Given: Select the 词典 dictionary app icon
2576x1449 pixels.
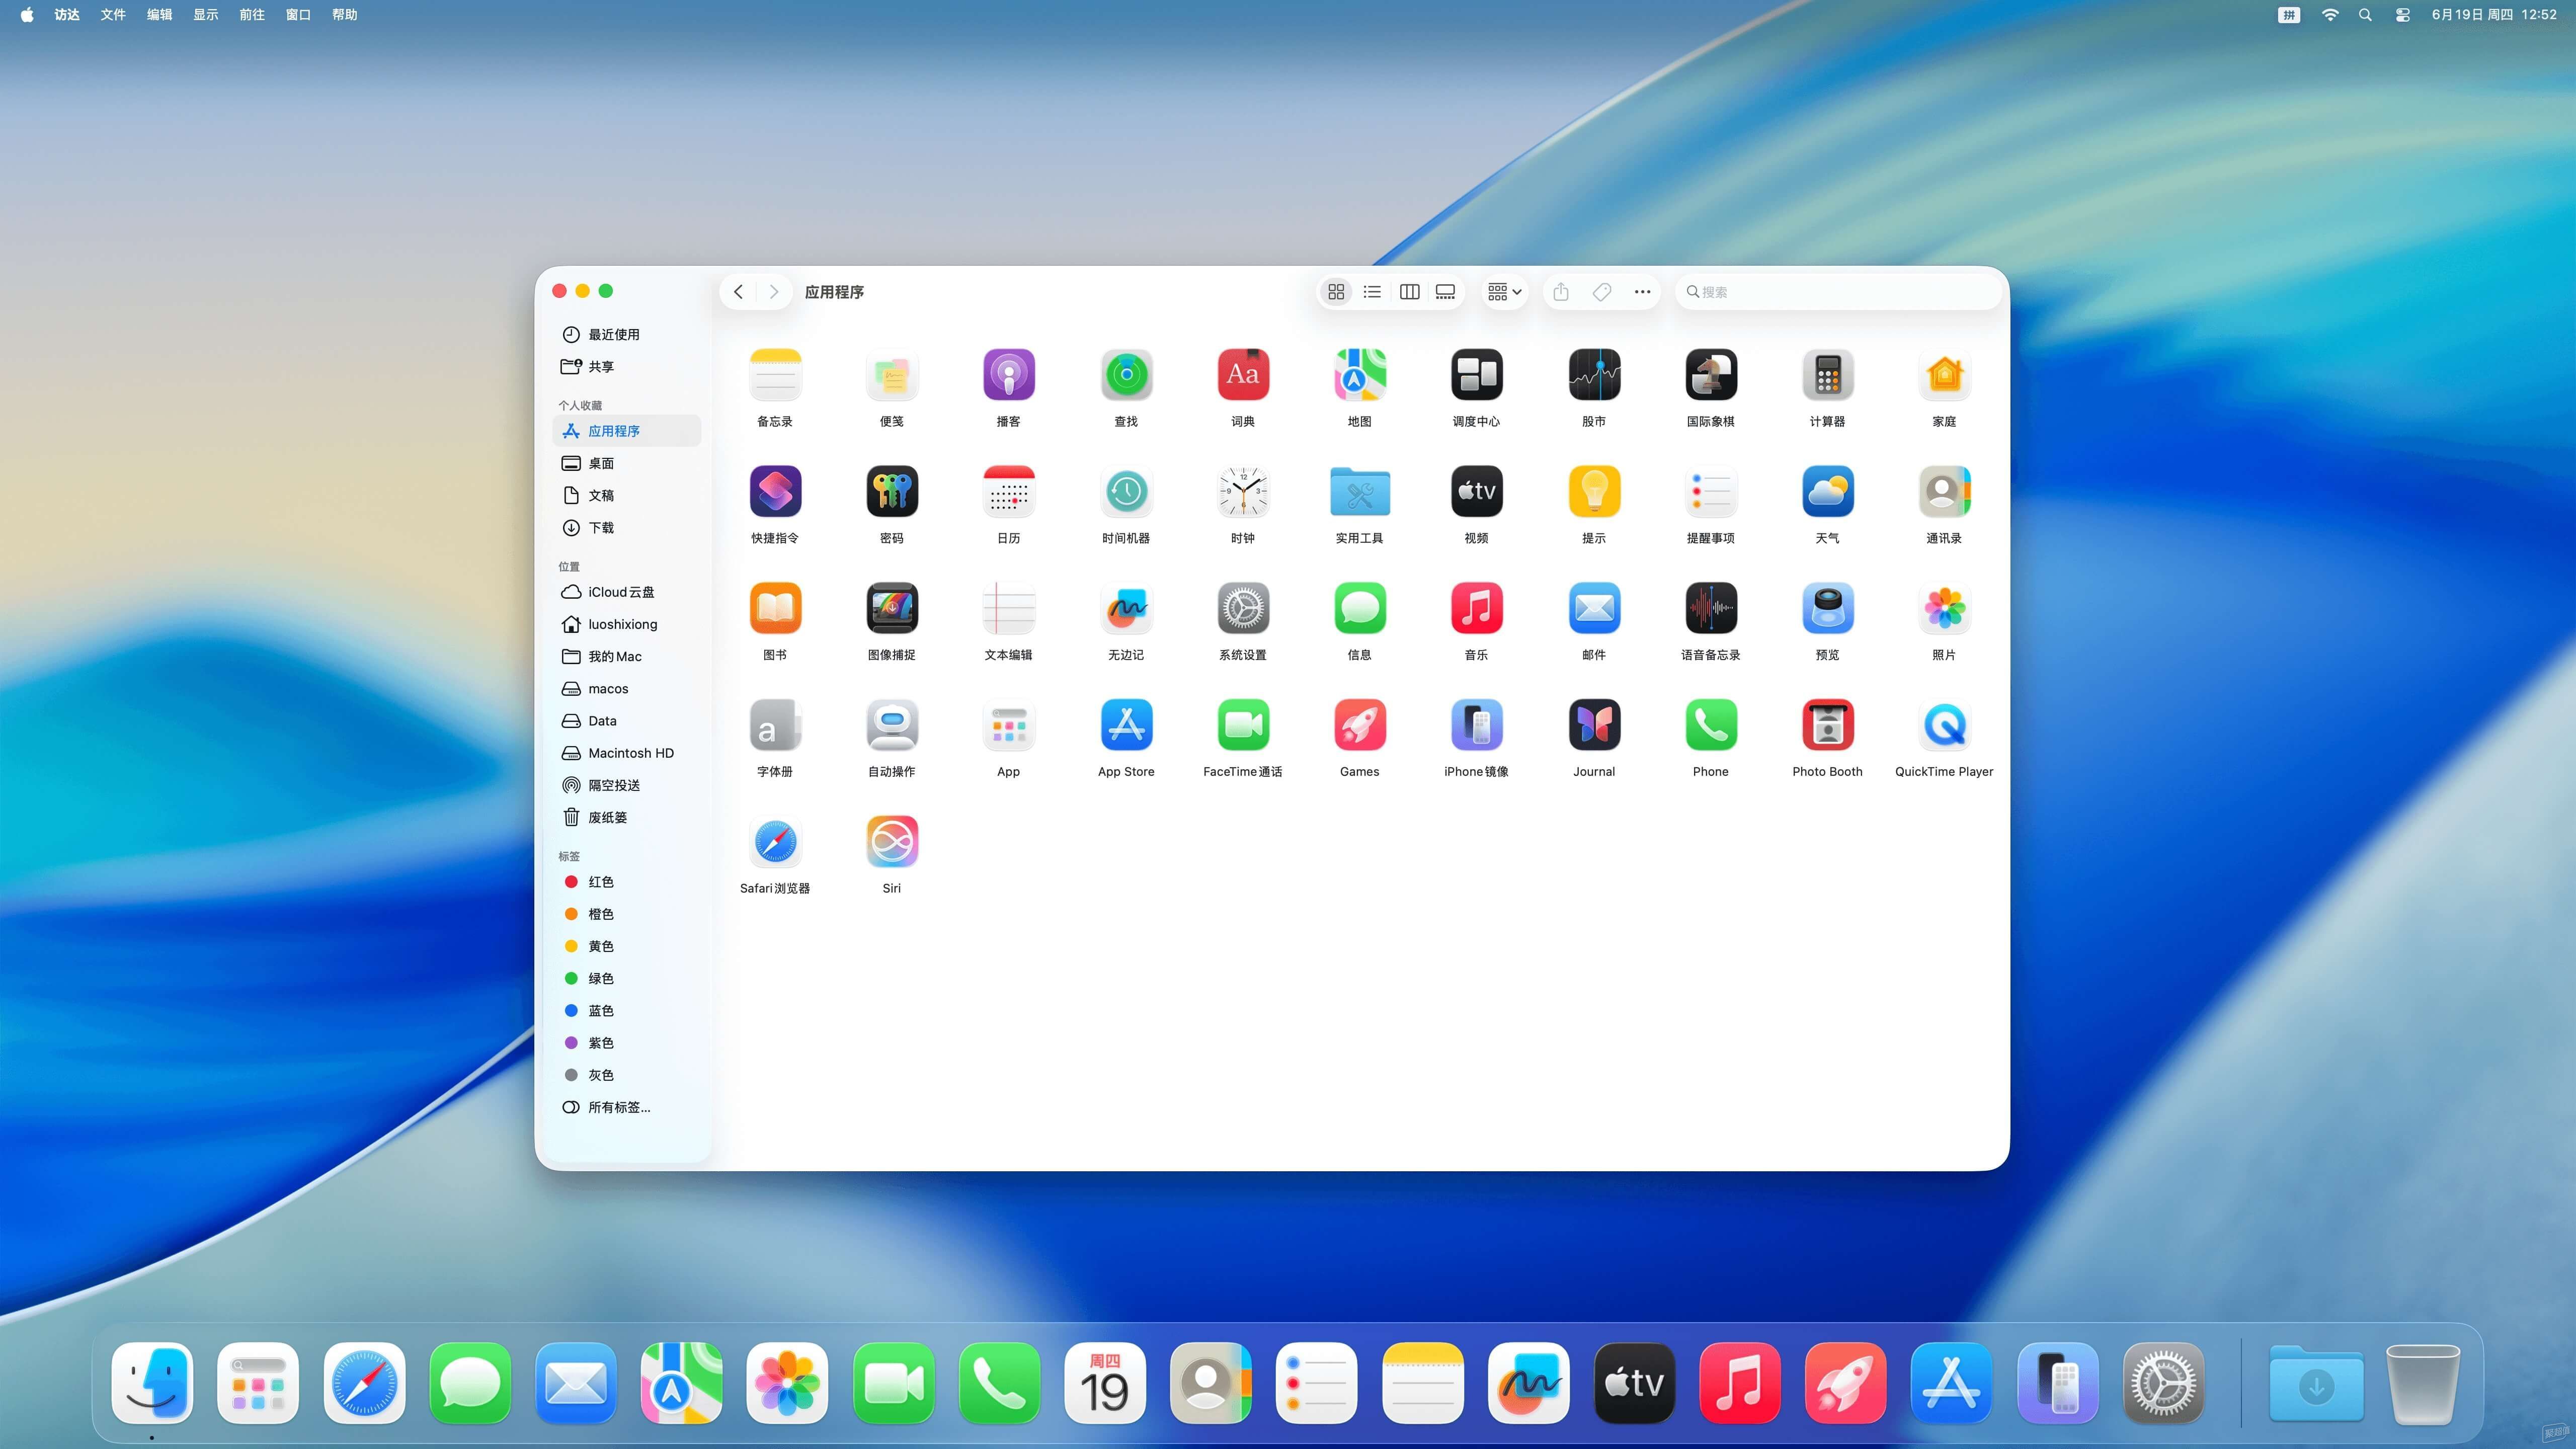Looking at the screenshot, I should click(1242, 375).
